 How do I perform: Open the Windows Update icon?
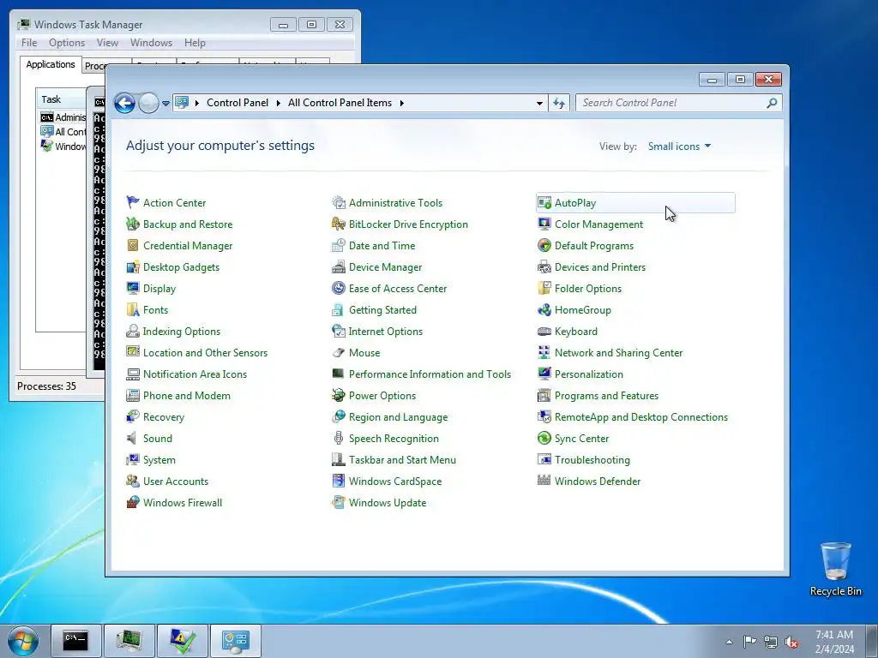click(338, 502)
